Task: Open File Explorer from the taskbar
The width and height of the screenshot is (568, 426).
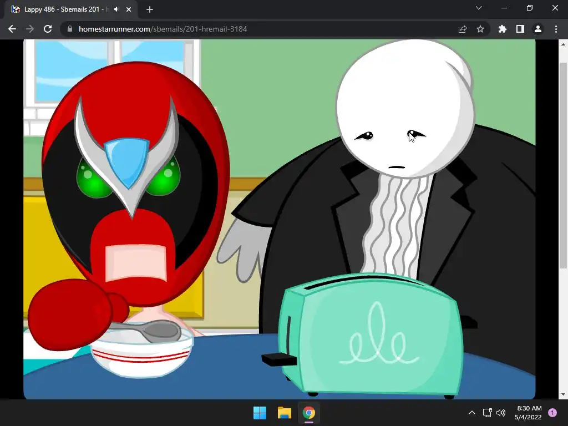Action: click(x=285, y=413)
